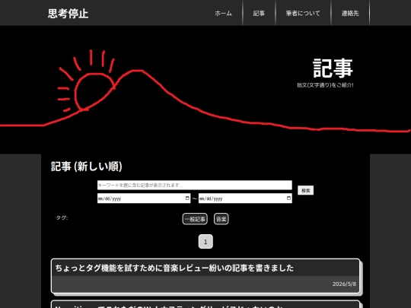Go to 筆者について page
Viewport: 411px width, 308px height.
[303, 14]
